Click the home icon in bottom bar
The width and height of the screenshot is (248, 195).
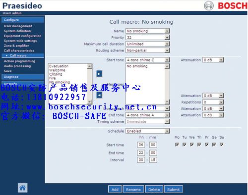point(23,188)
